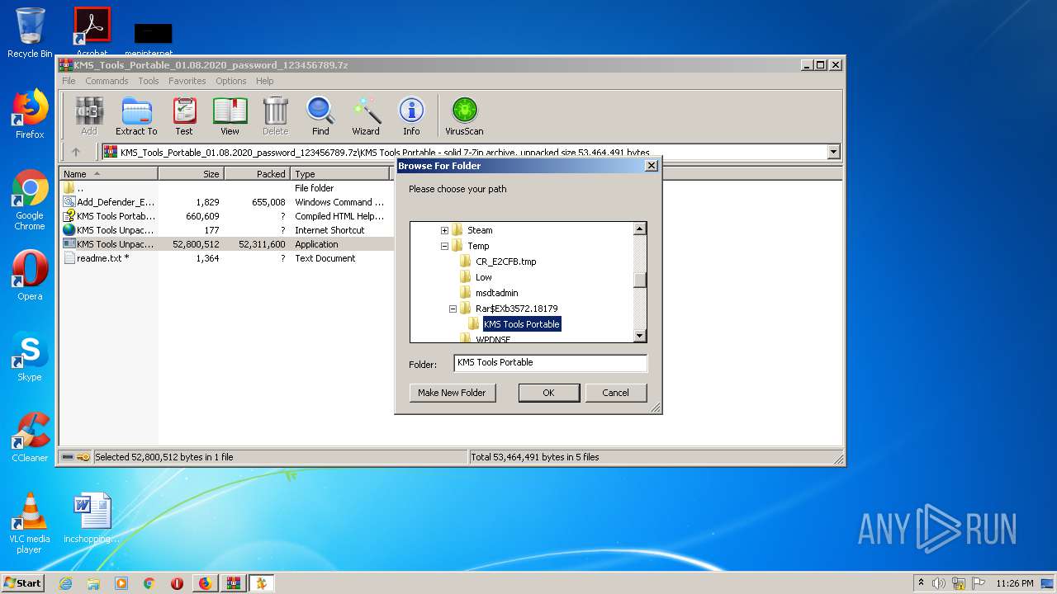Cancel the Browse For Folder dialog
Image resolution: width=1057 pixels, height=594 pixels.
[x=615, y=393]
